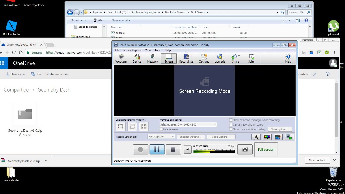345x194 pixels.
Task: Open the View menu in Debut
Action: click(x=148, y=50)
